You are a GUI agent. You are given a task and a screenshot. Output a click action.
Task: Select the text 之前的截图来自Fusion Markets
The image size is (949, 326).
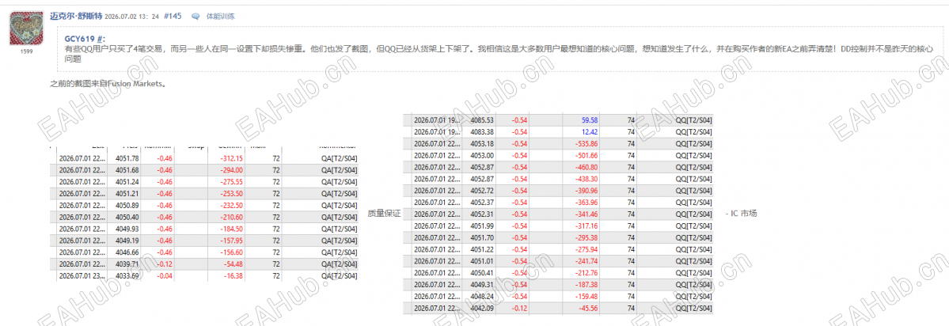tap(108, 83)
